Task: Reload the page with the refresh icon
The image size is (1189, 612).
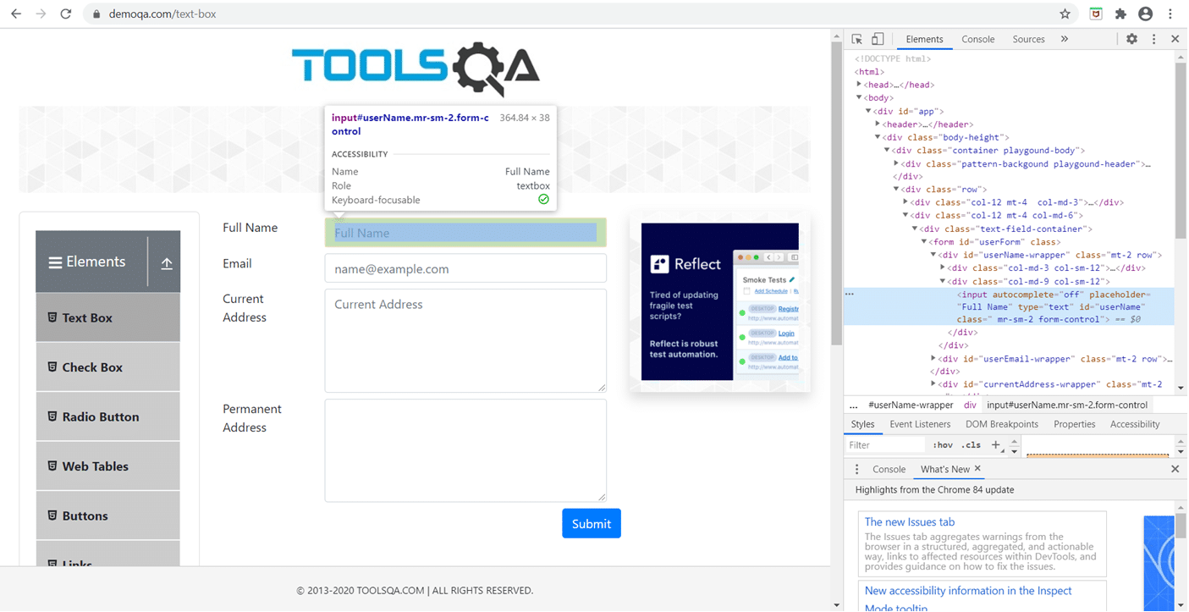Action: (66, 14)
